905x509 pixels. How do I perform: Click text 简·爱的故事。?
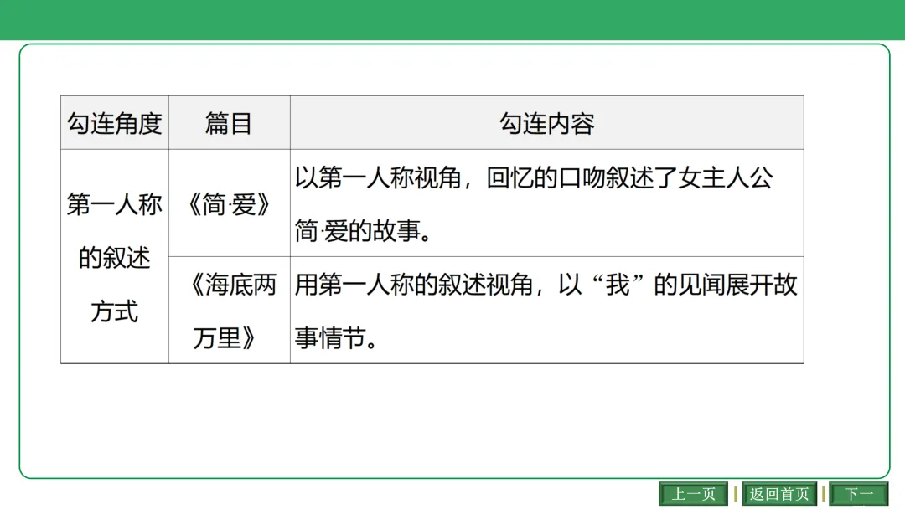pyautogui.click(x=363, y=231)
